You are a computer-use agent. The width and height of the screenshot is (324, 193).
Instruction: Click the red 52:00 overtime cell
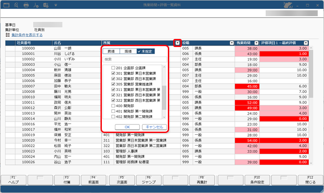(x=247, y=103)
